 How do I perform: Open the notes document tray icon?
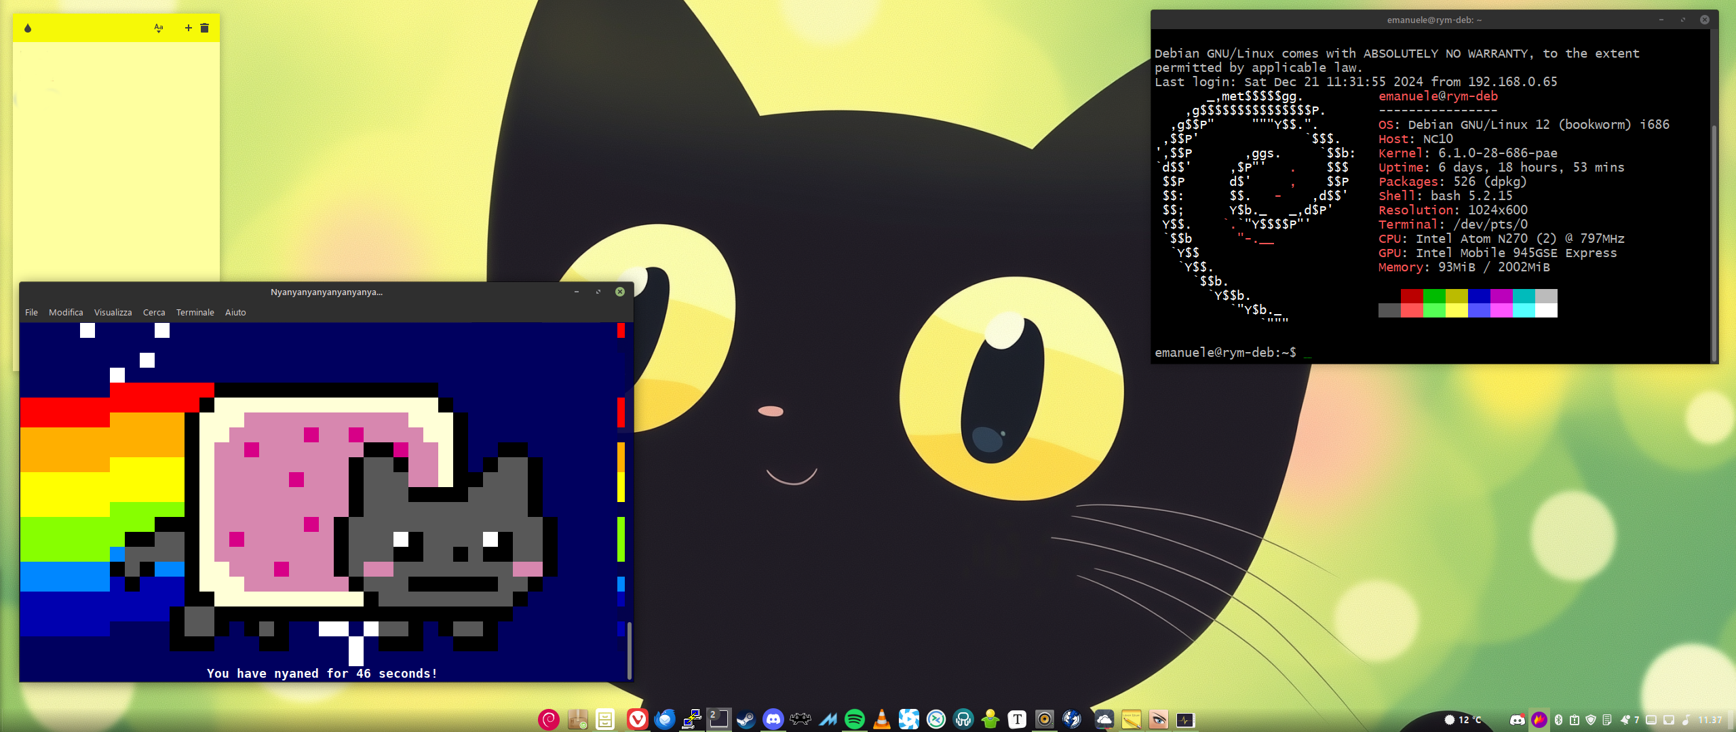[1607, 720]
